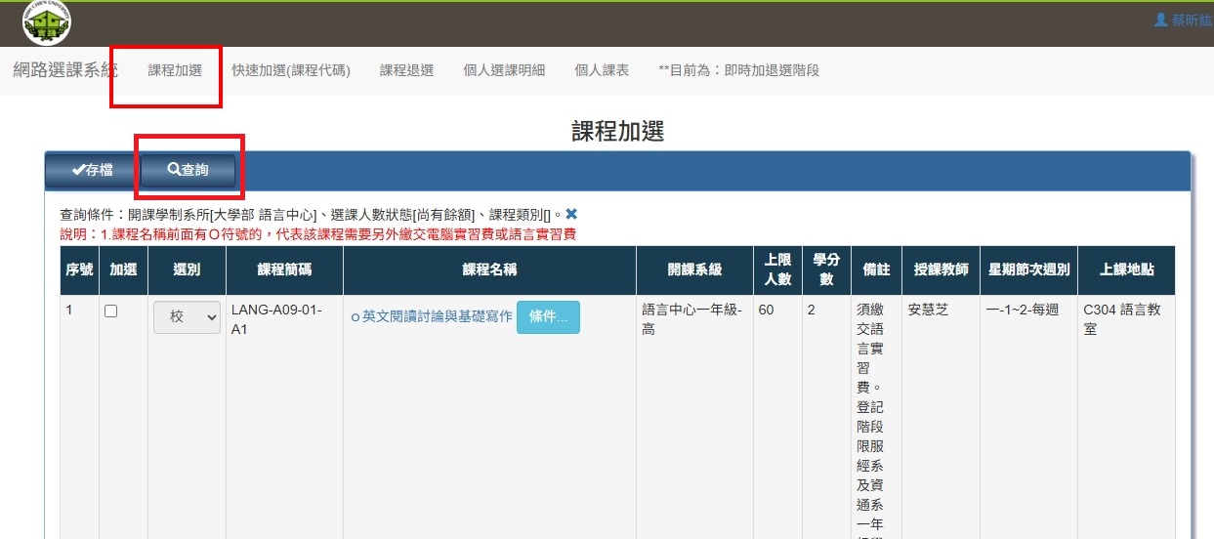Click the 課程簡碼 column header
The width and height of the screenshot is (1214, 539).
tap(284, 270)
